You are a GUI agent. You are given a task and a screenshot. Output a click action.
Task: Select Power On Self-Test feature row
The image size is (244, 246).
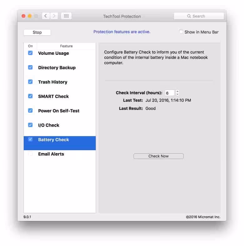(60, 115)
